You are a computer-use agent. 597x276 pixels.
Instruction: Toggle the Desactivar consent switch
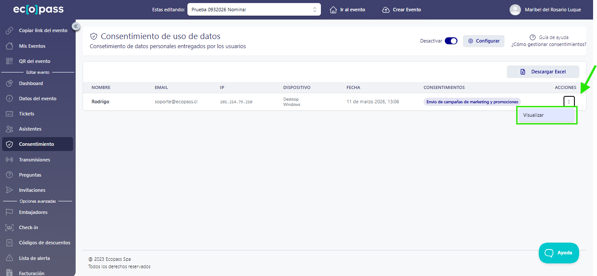tap(451, 41)
